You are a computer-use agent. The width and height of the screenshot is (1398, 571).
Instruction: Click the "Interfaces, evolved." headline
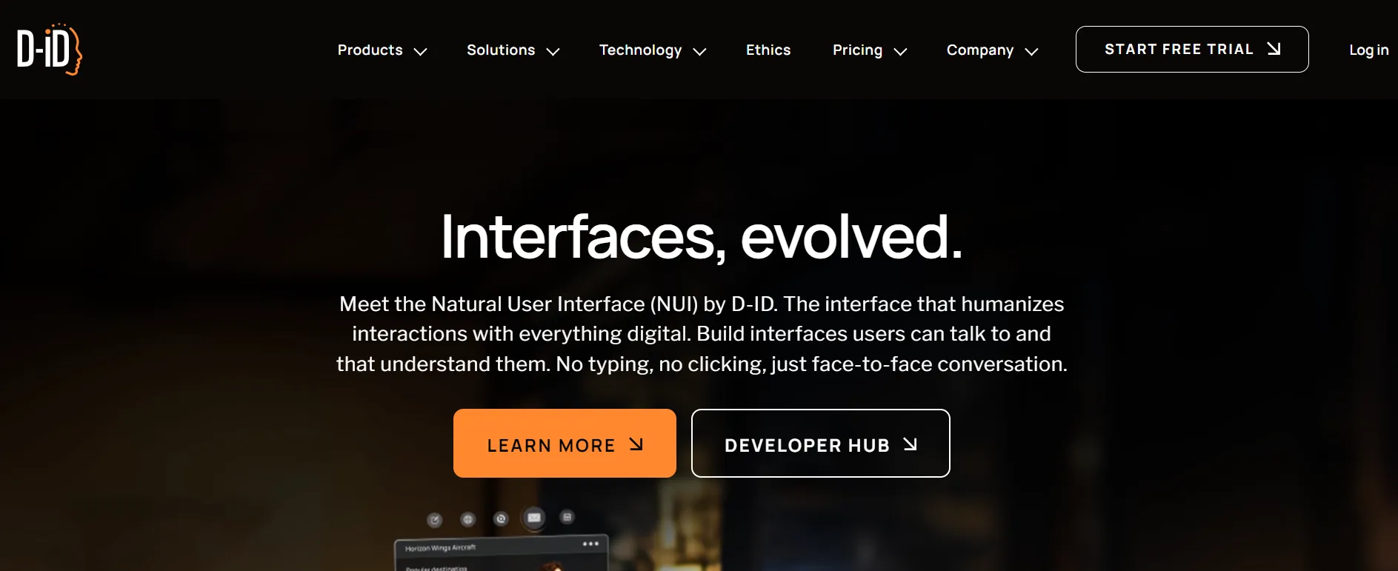(701, 237)
